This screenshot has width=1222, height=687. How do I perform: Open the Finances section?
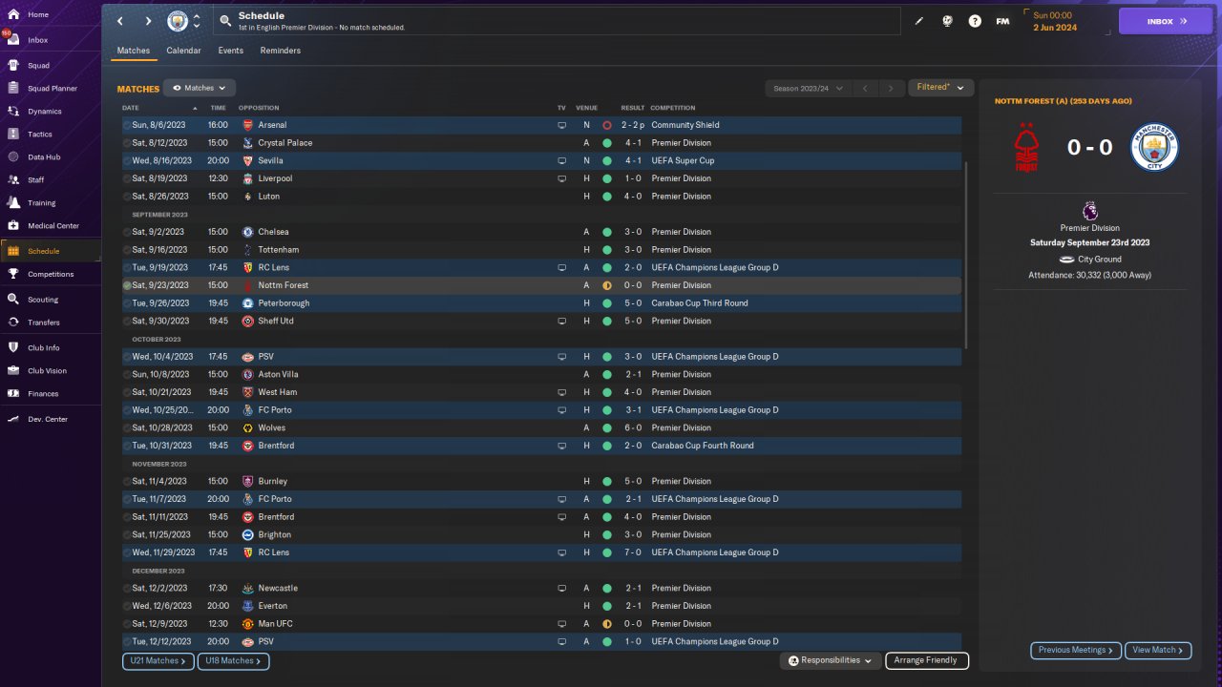(43, 394)
